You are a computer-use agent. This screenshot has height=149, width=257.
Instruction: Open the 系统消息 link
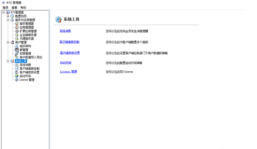tap(65, 31)
